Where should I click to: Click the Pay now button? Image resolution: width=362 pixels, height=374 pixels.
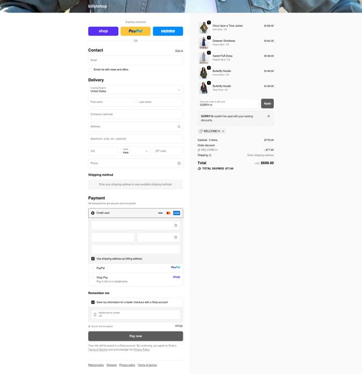point(135,336)
